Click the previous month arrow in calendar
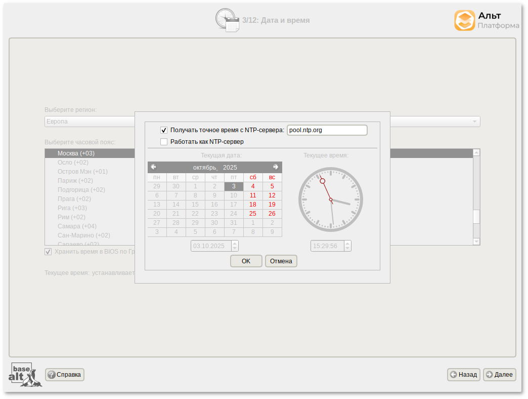This screenshot has height=399, width=528. tap(154, 167)
